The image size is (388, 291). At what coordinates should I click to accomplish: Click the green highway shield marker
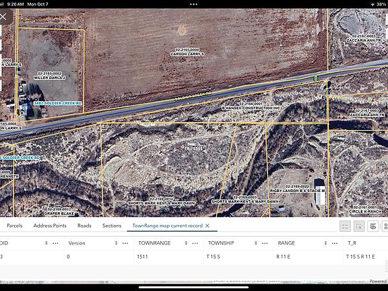pos(315,78)
